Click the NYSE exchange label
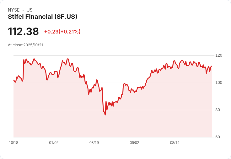This screenshot has width=231, height=159. (x=14, y=10)
